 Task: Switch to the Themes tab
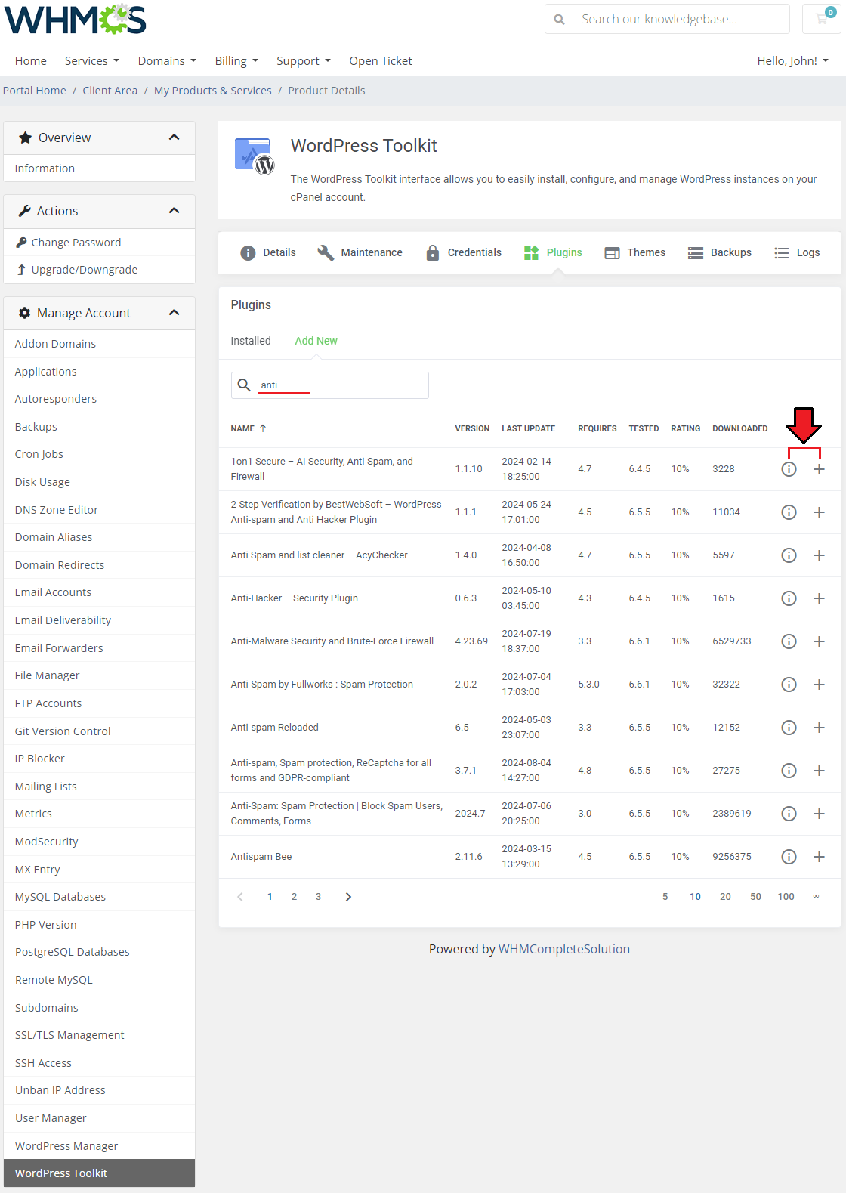(x=635, y=252)
